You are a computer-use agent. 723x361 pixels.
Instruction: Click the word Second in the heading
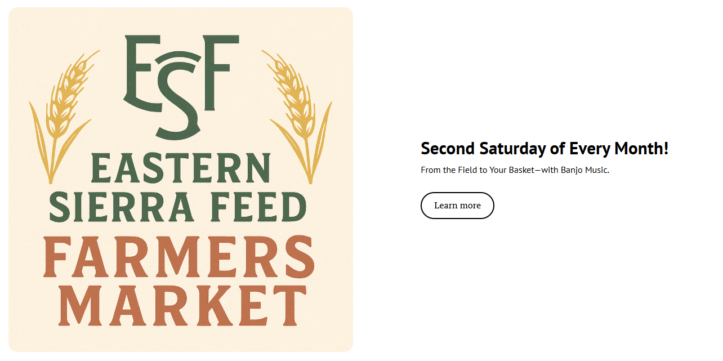pyautogui.click(x=448, y=149)
